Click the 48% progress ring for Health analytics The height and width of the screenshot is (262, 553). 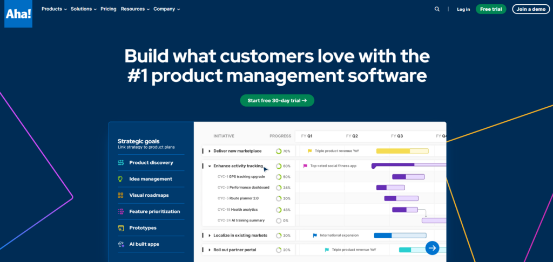tap(279, 210)
